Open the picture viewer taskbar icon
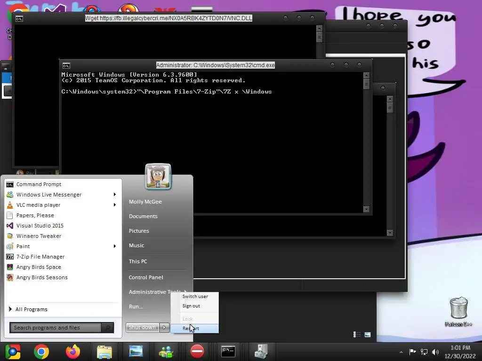The height and width of the screenshot is (361, 482). 136,352
